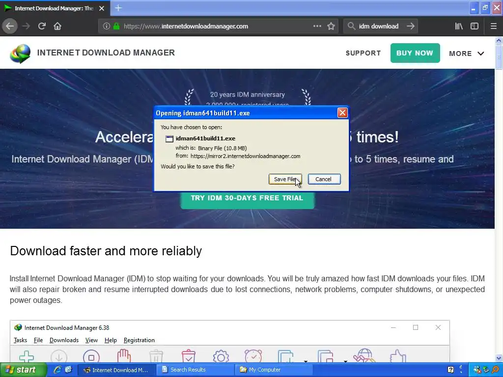Click the orange magnifier tray icon
The height and width of the screenshot is (377, 503).
[x=496, y=370]
